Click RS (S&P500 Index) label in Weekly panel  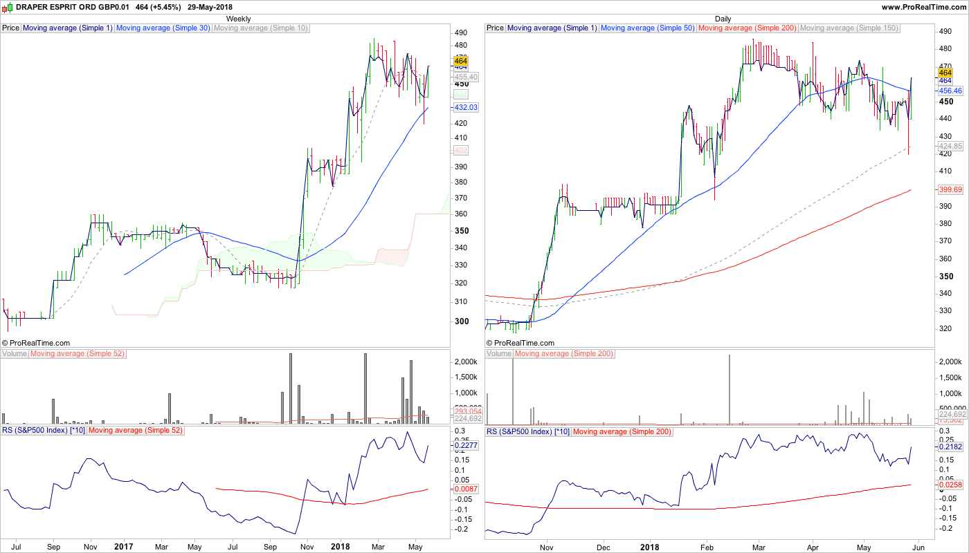click(x=44, y=431)
